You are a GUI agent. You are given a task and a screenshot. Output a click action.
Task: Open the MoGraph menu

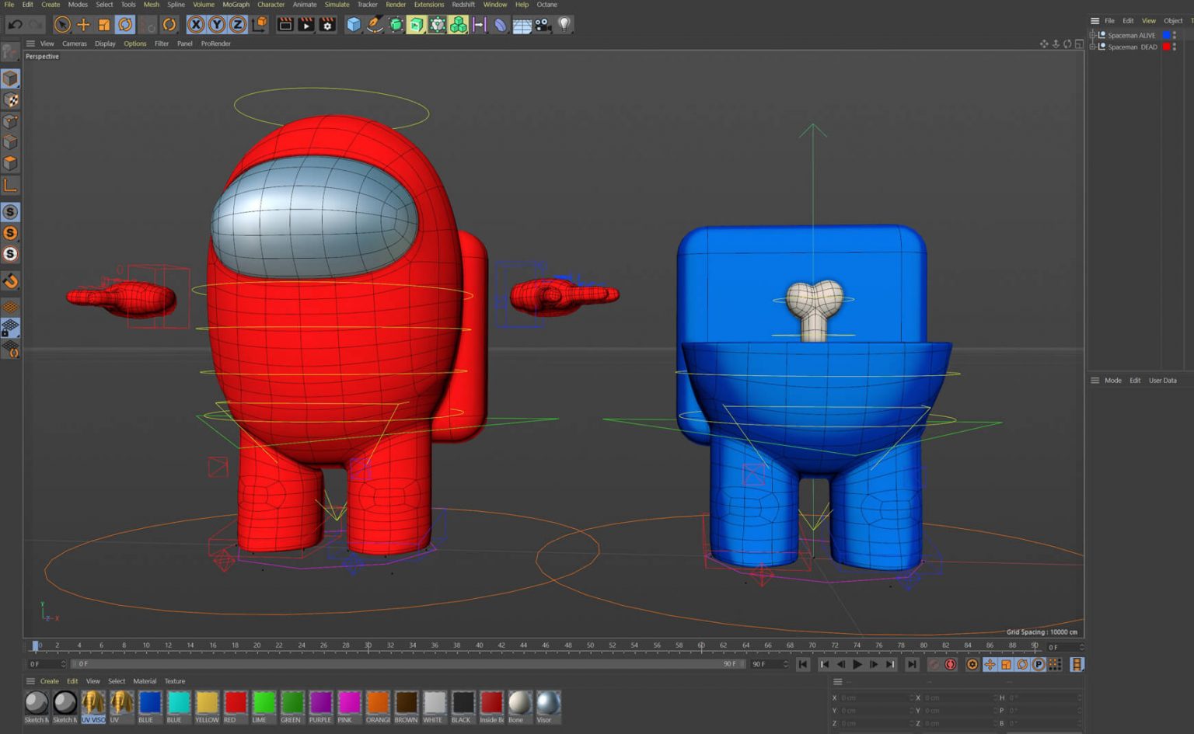pos(235,5)
